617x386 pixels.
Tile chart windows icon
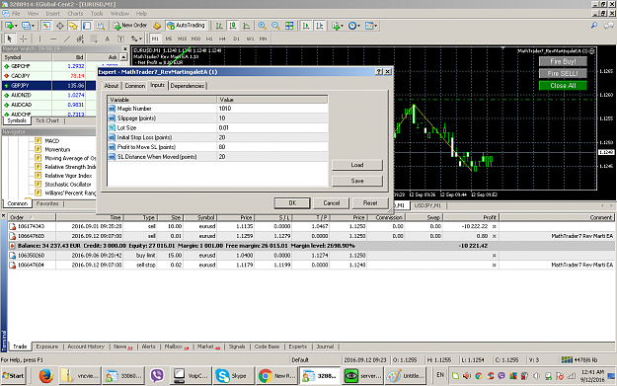click(289, 26)
